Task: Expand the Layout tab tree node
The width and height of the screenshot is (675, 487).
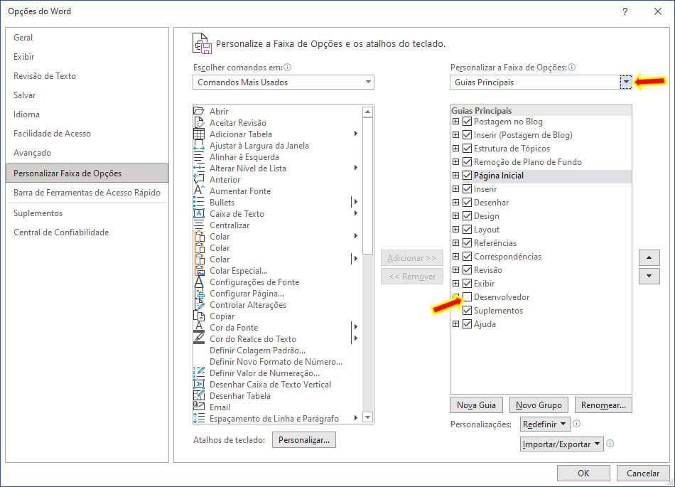Action: point(455,230)
